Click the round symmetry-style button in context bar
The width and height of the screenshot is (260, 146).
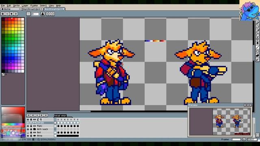coord(48,14)
